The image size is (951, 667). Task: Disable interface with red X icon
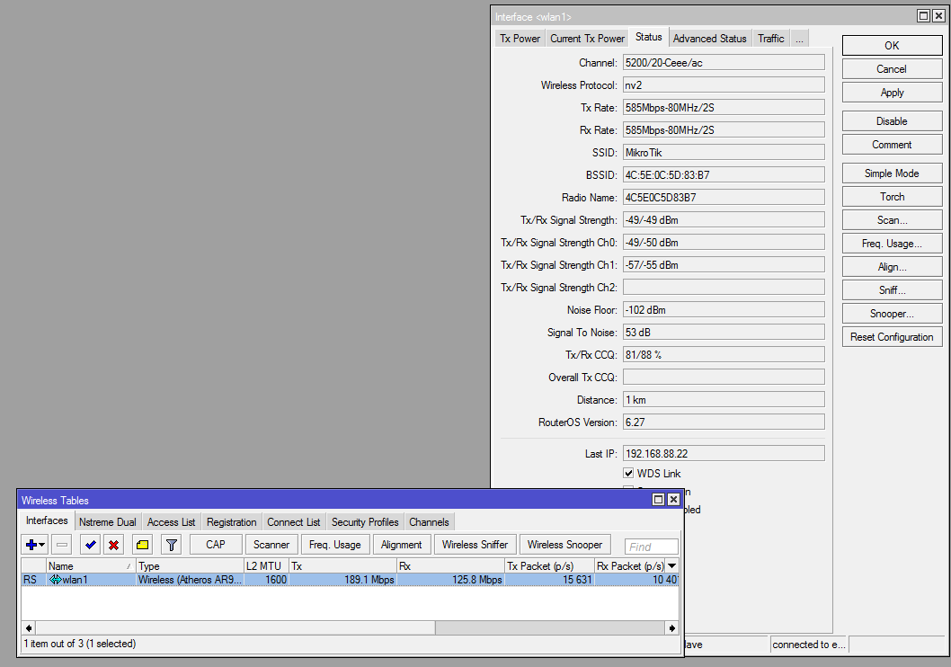(113, 545)
